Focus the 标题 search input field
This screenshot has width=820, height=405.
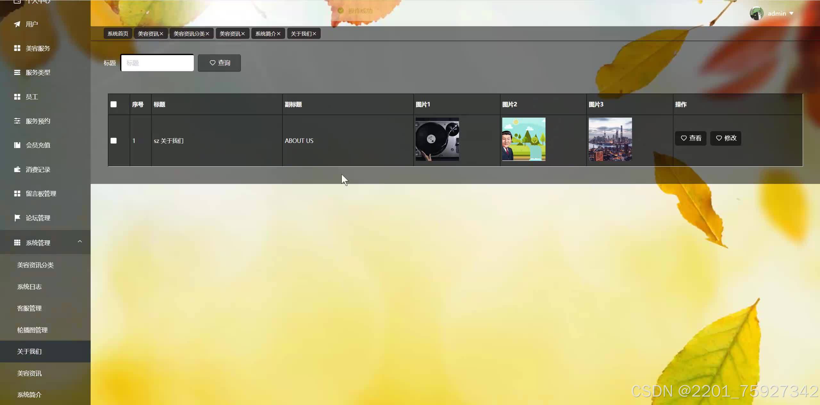157,63
